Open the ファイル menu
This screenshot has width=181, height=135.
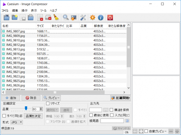5,11
